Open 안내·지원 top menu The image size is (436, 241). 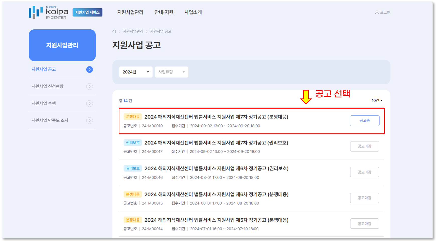tap(164, 12)
